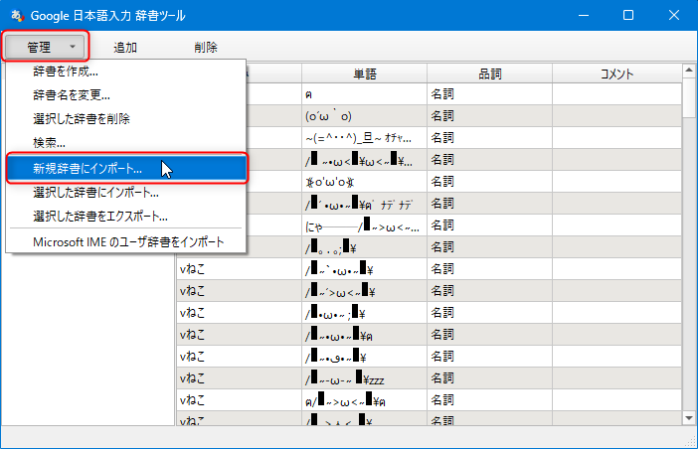Choose 辞書を作成... from the menu
The width and height of the screenshot is (698, 449).
pos(125,72)
